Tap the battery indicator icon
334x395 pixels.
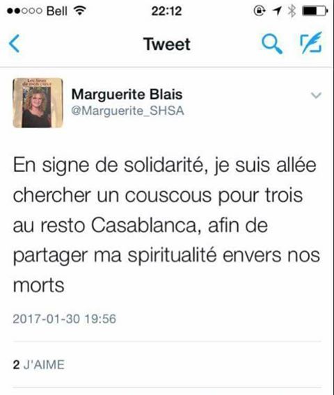(315, 11)
